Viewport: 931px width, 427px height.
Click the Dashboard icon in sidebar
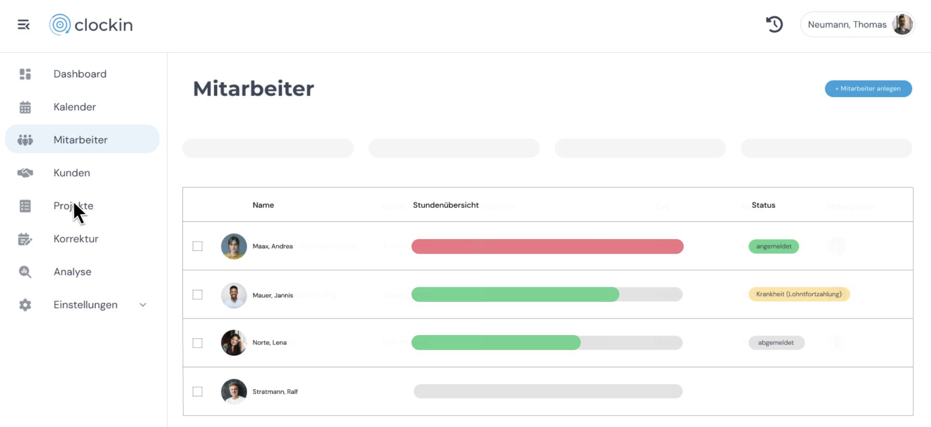coord(25,74)
